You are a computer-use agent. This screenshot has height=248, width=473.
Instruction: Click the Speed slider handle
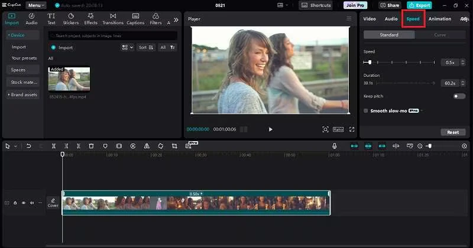[x=370, y=63]
